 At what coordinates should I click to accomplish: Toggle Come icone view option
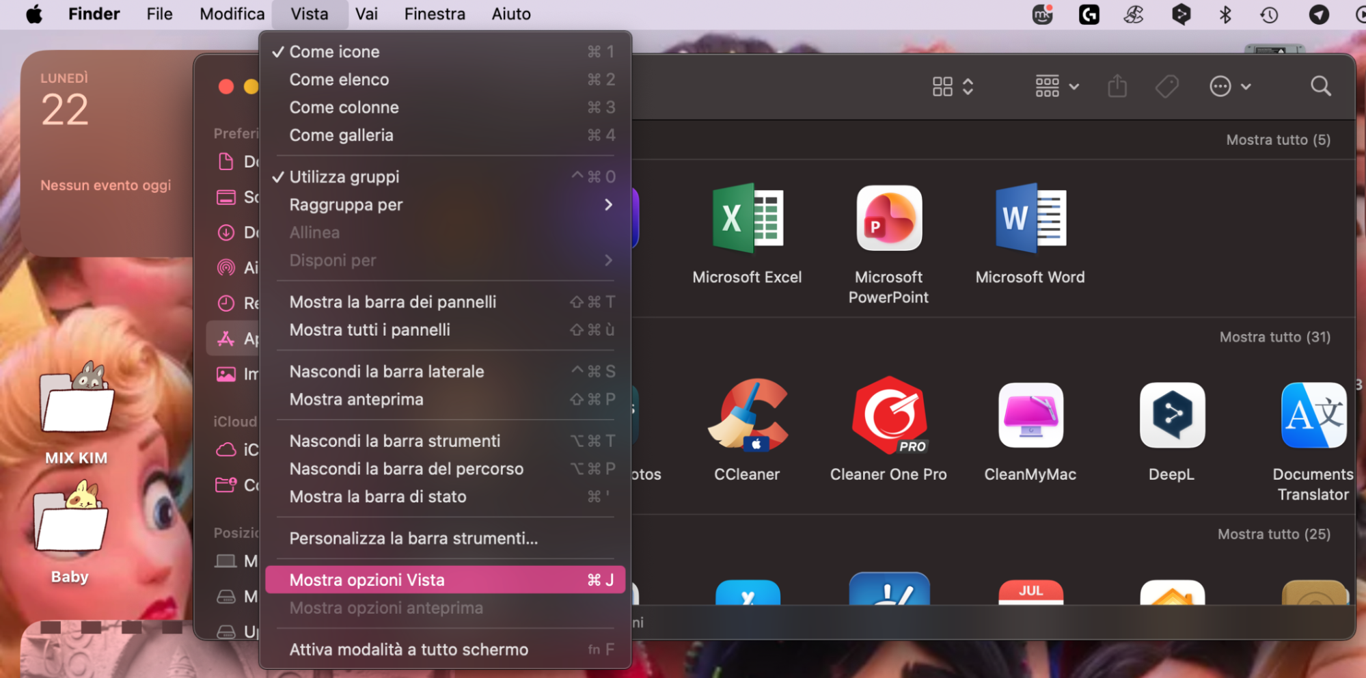(x=445, y=51)
